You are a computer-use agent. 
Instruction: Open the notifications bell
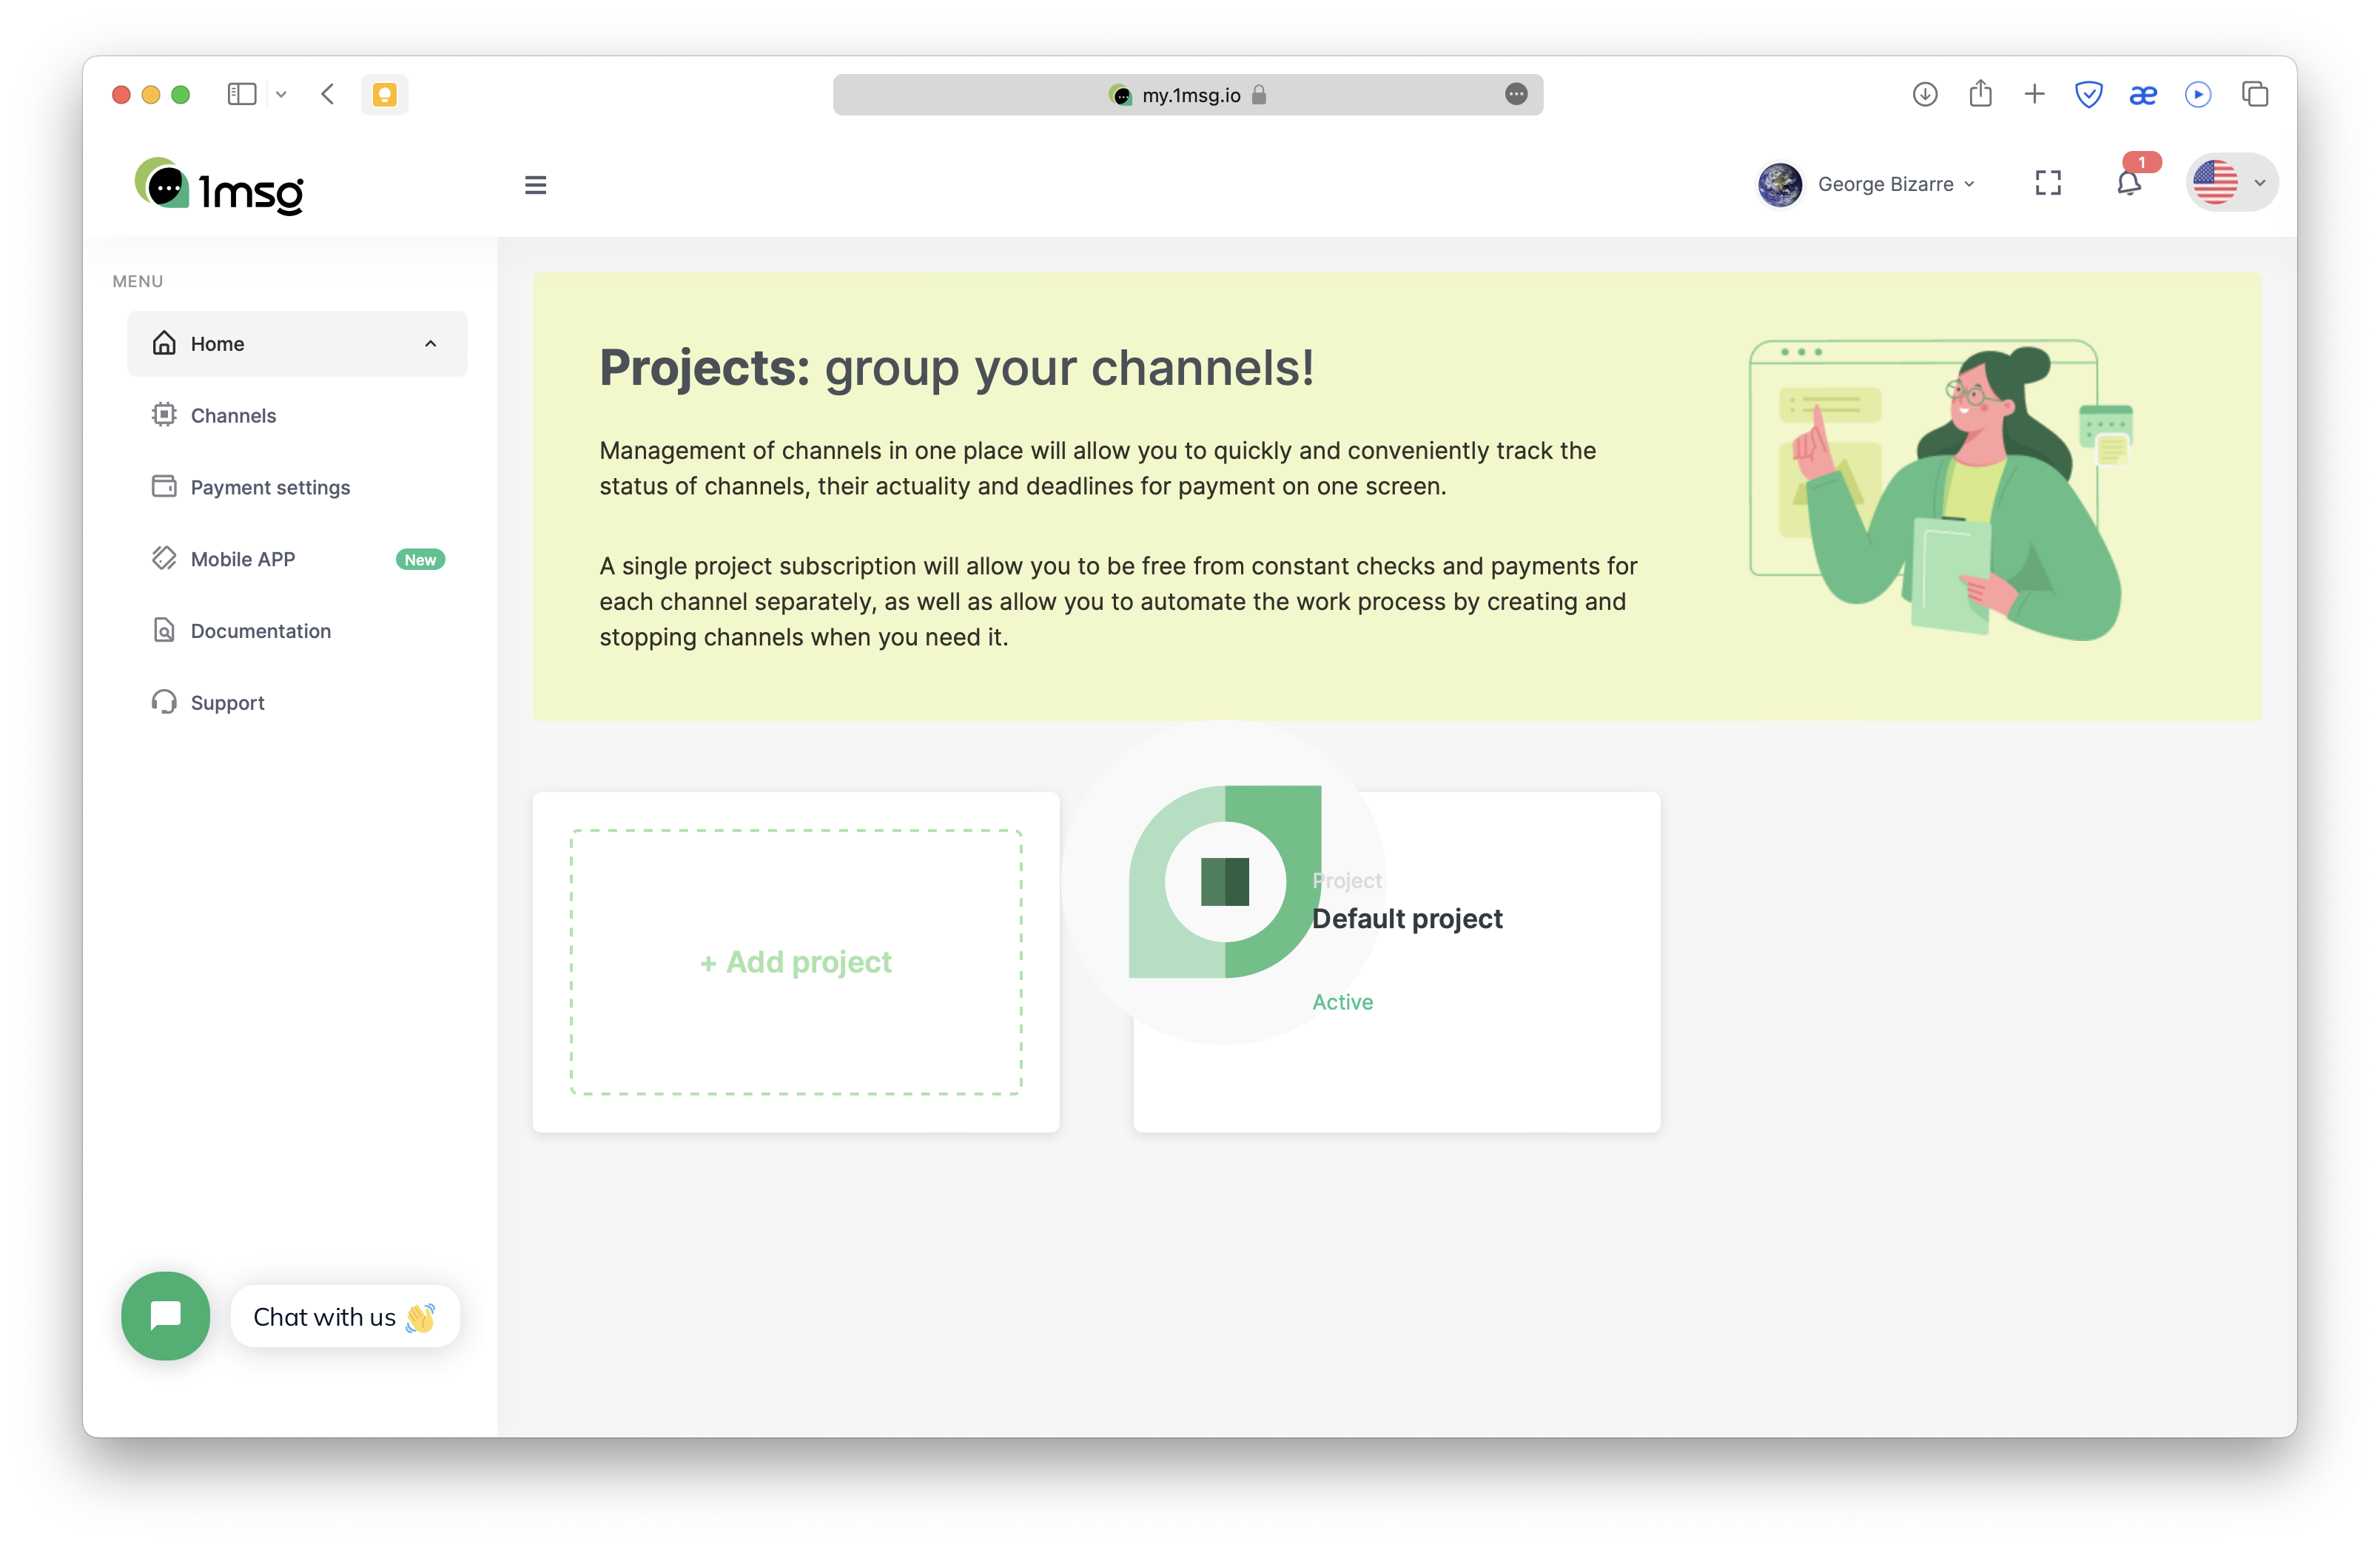(2128, 184)
